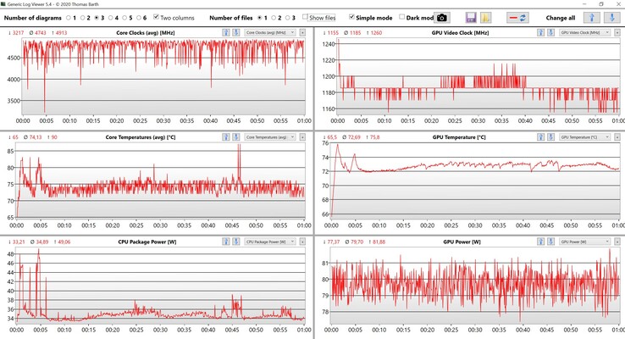Click down arrow in Core Temperatures panel
The width and height of the screenshot is (625, 339).
[236, 137]
